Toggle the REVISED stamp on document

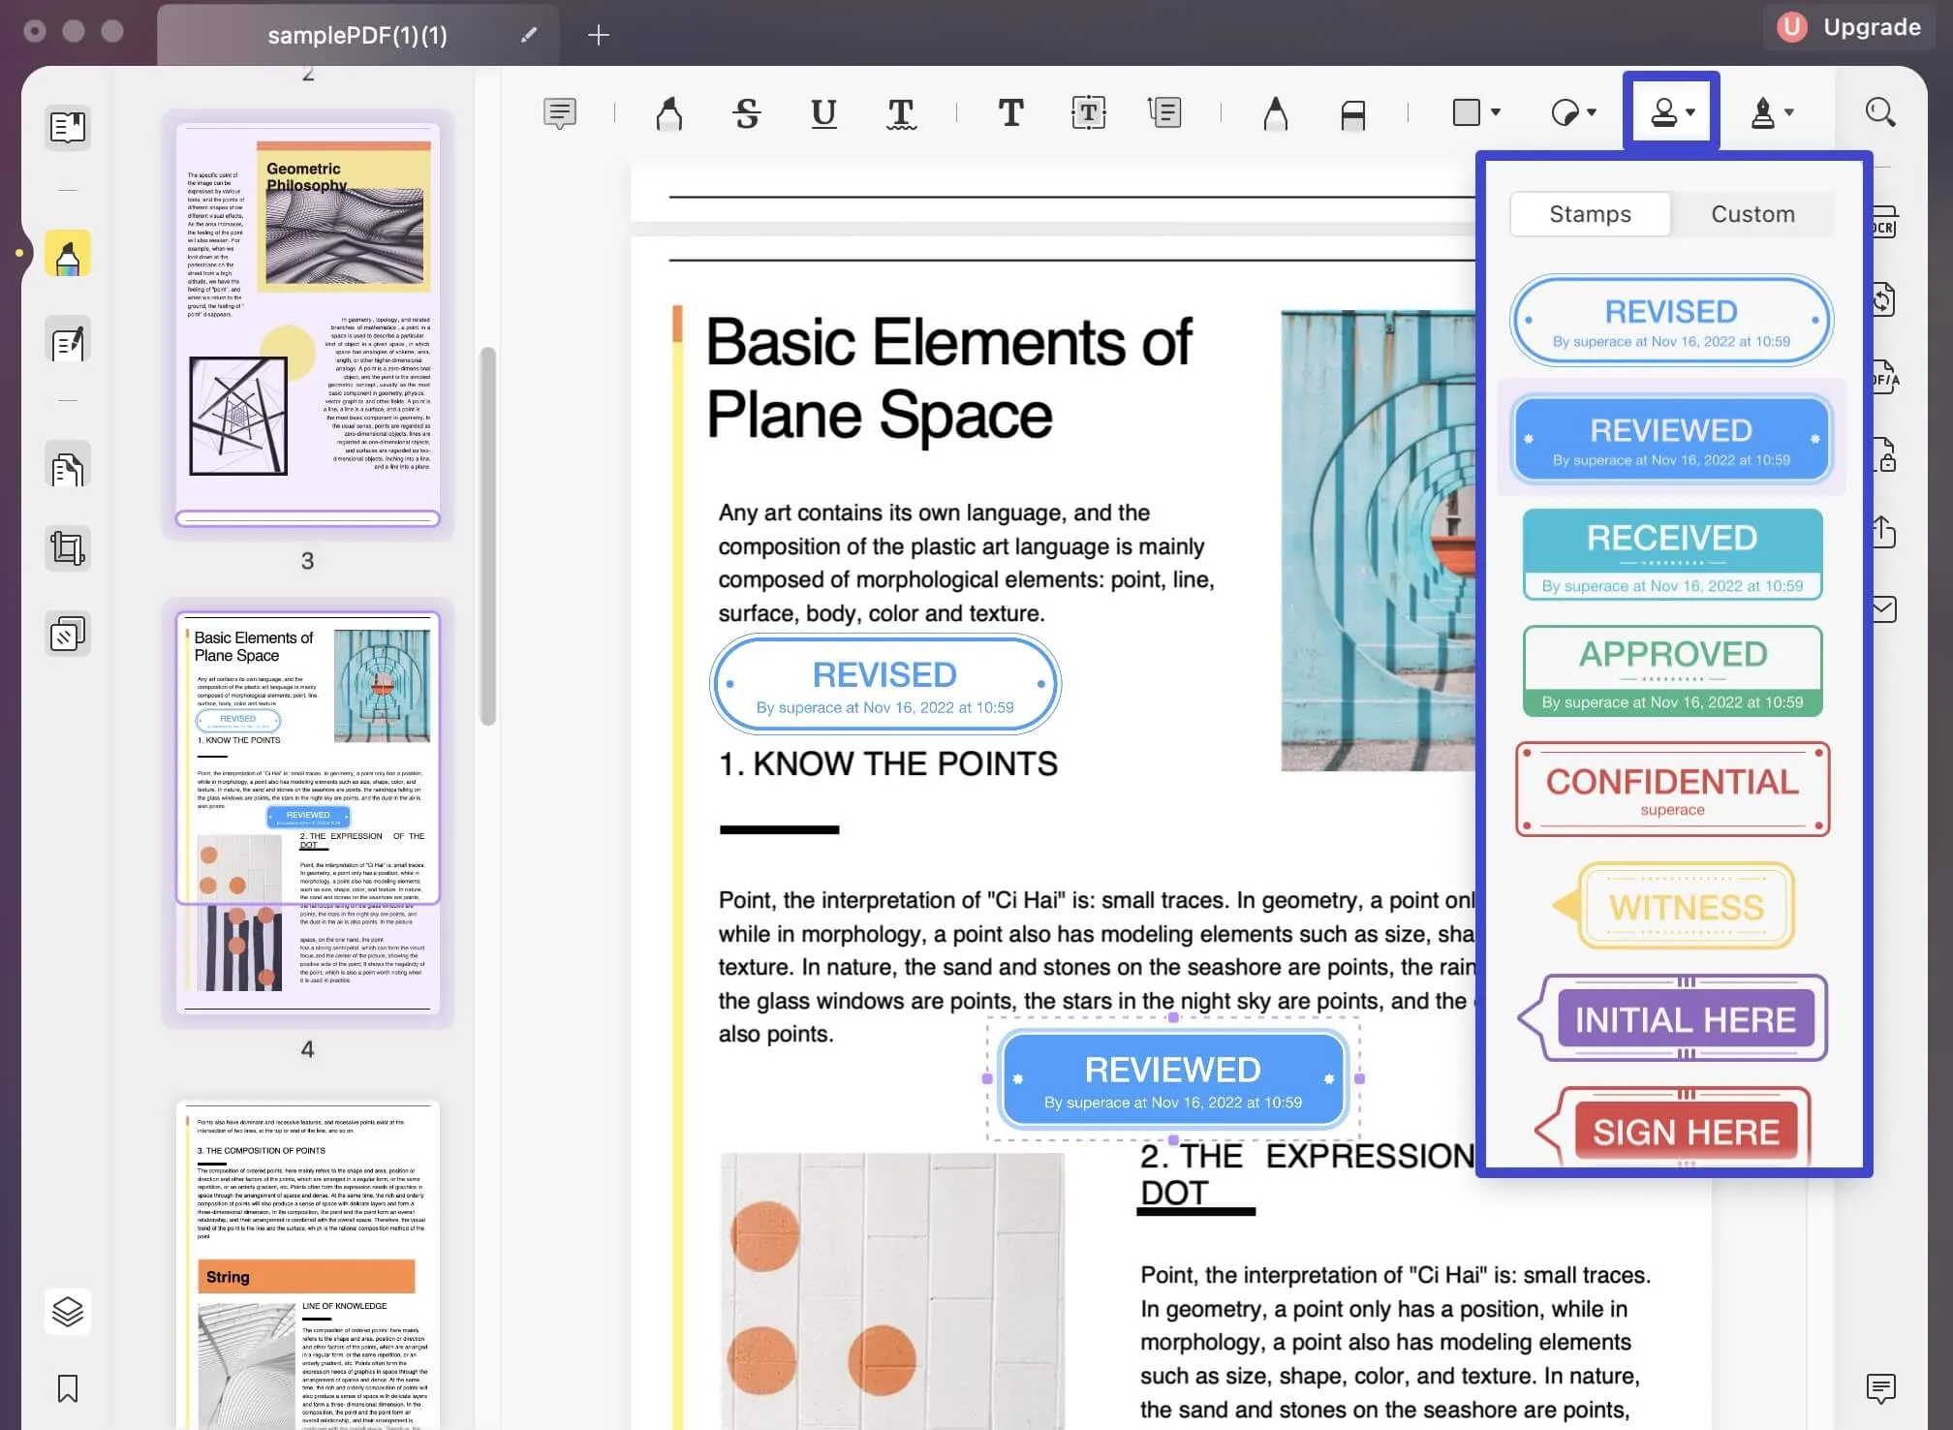[x=1672, y=319]
